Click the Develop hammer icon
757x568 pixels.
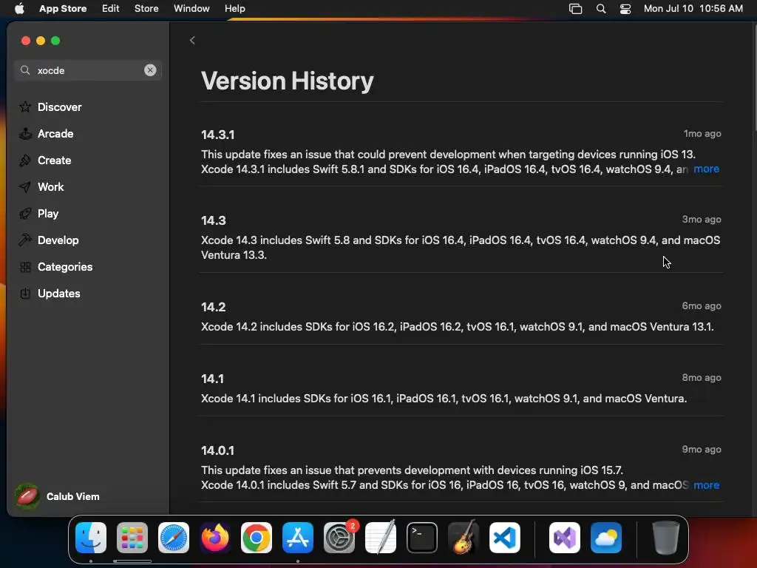(26, 240)
